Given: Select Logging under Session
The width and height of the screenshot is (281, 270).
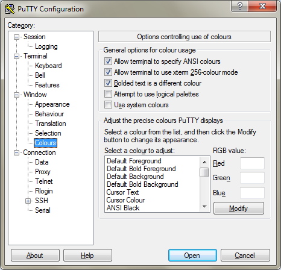Looking at the screenshot, I should (x=46, y=46).
